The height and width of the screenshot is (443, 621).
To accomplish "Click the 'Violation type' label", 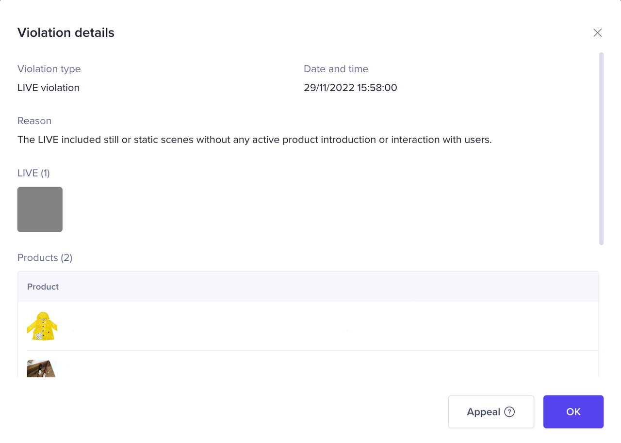I will tap(49, 69).
